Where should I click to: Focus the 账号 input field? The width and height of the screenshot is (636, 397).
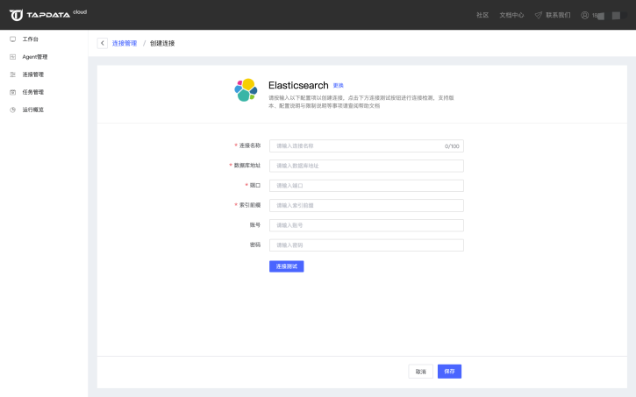point(367,225)
